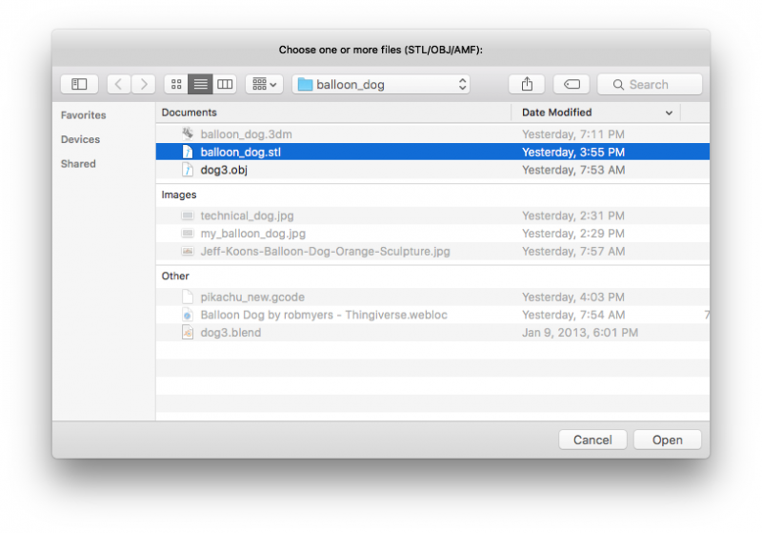
Task: Click the Documents column header
Action: coord(333,113)
